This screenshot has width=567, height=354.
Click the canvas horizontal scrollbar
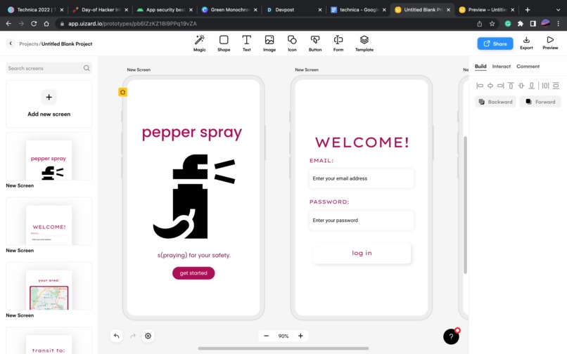(x=283, y=348)
